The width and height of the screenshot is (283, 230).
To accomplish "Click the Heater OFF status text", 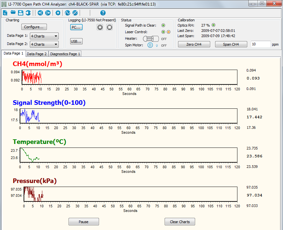I will pos(164,39).
